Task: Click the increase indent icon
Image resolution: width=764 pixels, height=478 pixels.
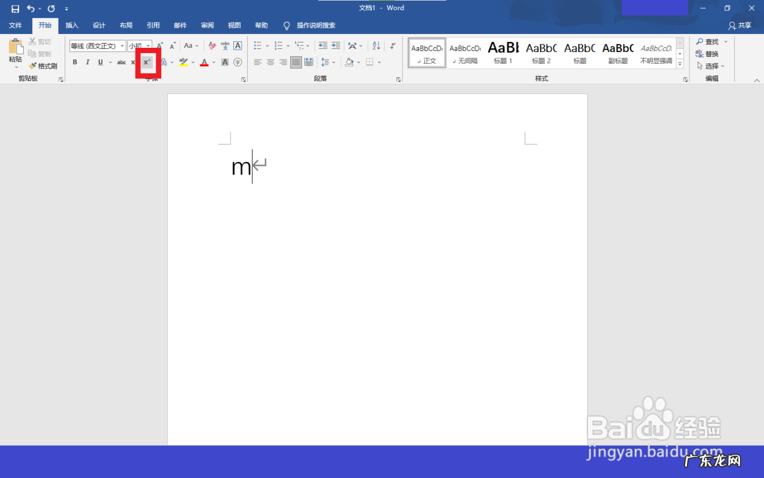Action: [x=336, y=46]
